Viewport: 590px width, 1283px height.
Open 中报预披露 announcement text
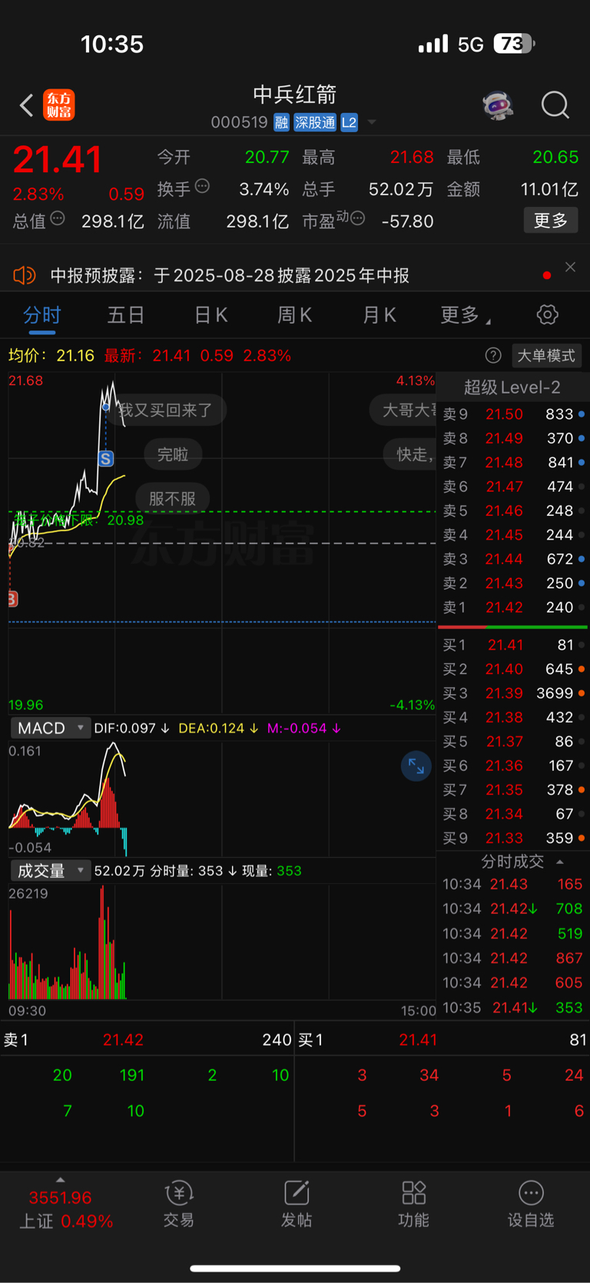click(230, 275)
